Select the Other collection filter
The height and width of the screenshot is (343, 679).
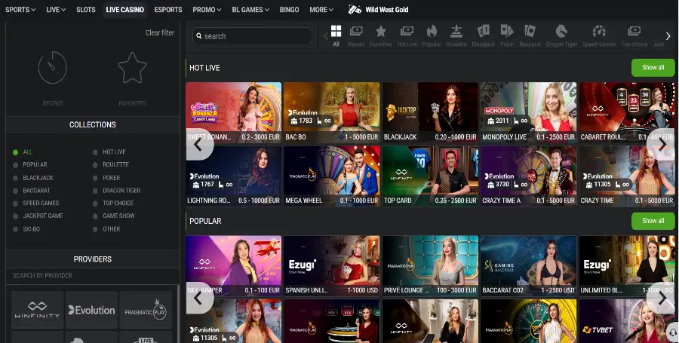[106, 229]
